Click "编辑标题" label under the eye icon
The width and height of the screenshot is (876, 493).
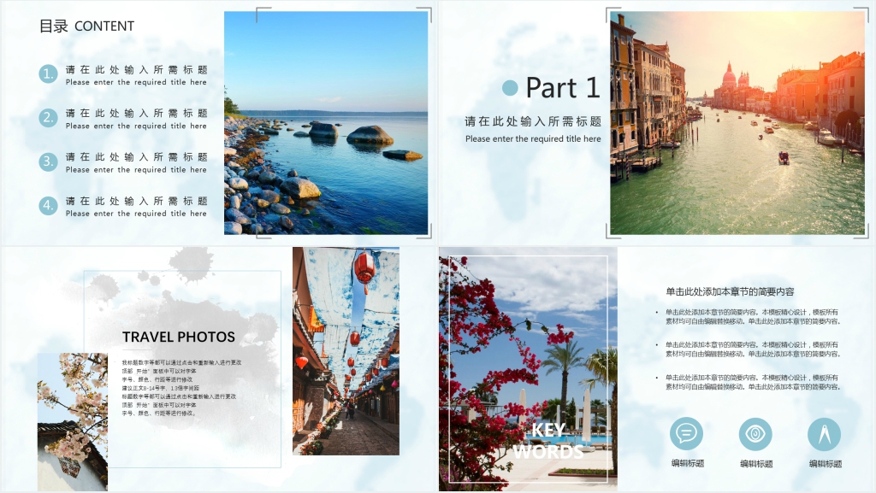[x=755, y=464]
